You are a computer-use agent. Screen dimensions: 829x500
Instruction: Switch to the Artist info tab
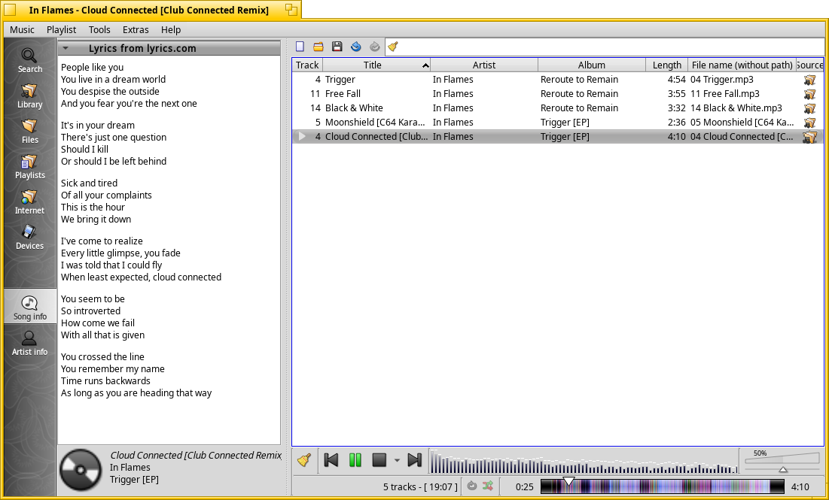(x=29, y=343)
